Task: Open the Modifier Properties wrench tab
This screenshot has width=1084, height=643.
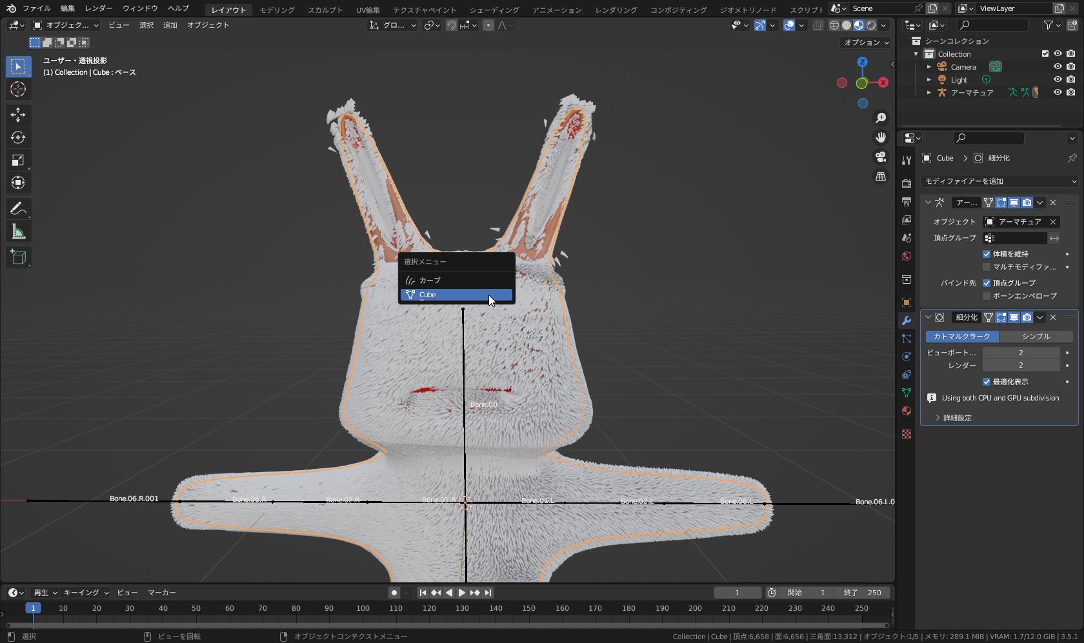Action: click(906, 321)
